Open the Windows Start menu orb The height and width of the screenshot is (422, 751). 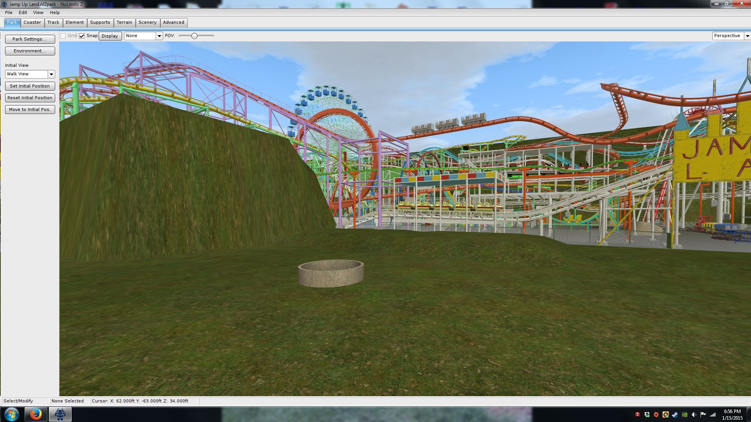click(x=11, y=414)
